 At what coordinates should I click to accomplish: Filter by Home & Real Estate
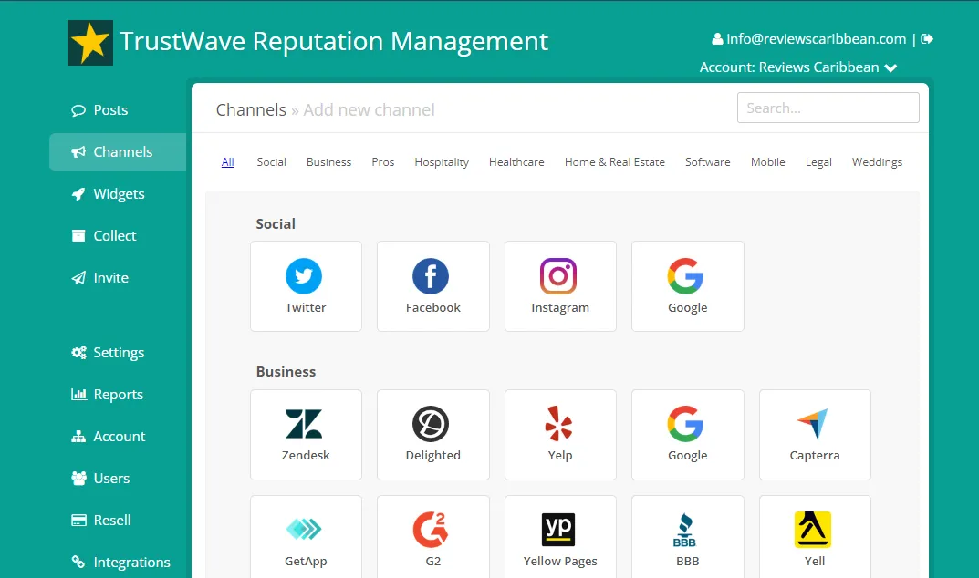pyautogui.click(x=614, y=162)
